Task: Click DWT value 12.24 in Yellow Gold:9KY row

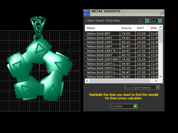Action: 141,34
